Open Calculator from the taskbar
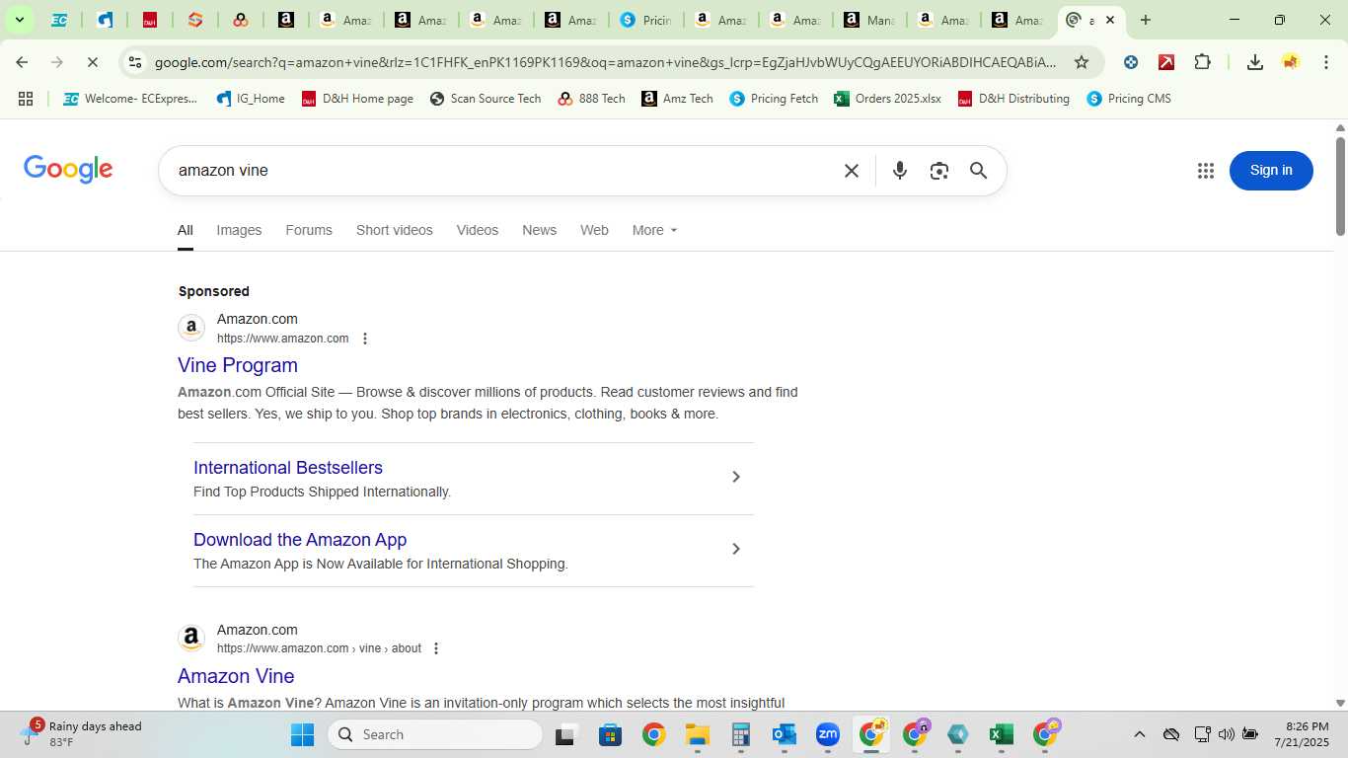Image resolution: width=1348 pixels, height=758 pixels. (x=740, y=734)
